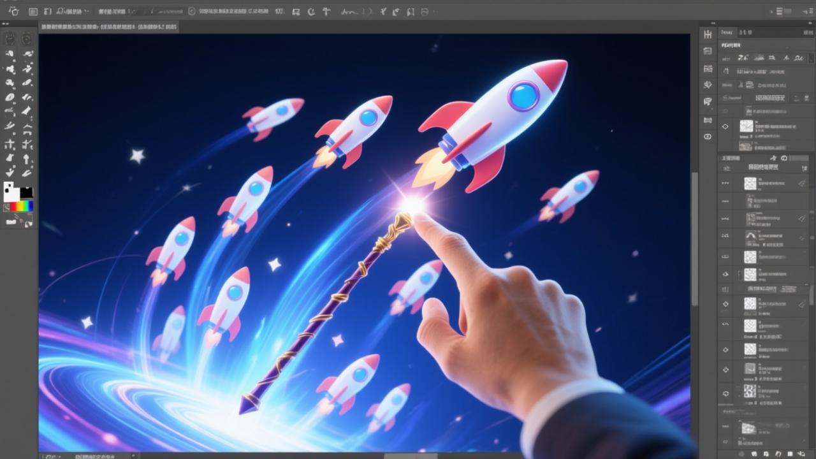Click the sliders icon atop the collapsed panel dock
The image size is (816, 459).
pos(708,34)
